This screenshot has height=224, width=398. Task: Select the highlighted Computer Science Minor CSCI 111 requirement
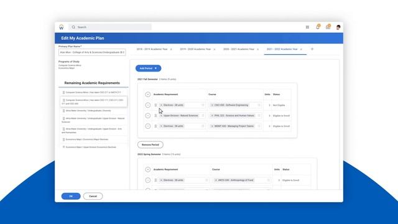click(x=93, y=102)
